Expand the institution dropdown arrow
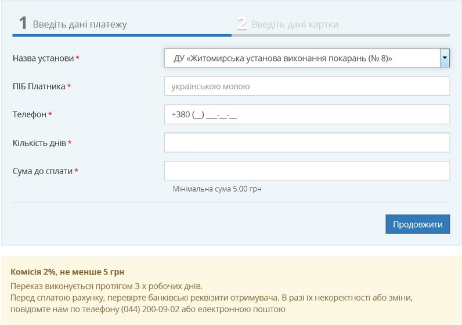This screenshot has height=325, width=462. coord(445,58)
